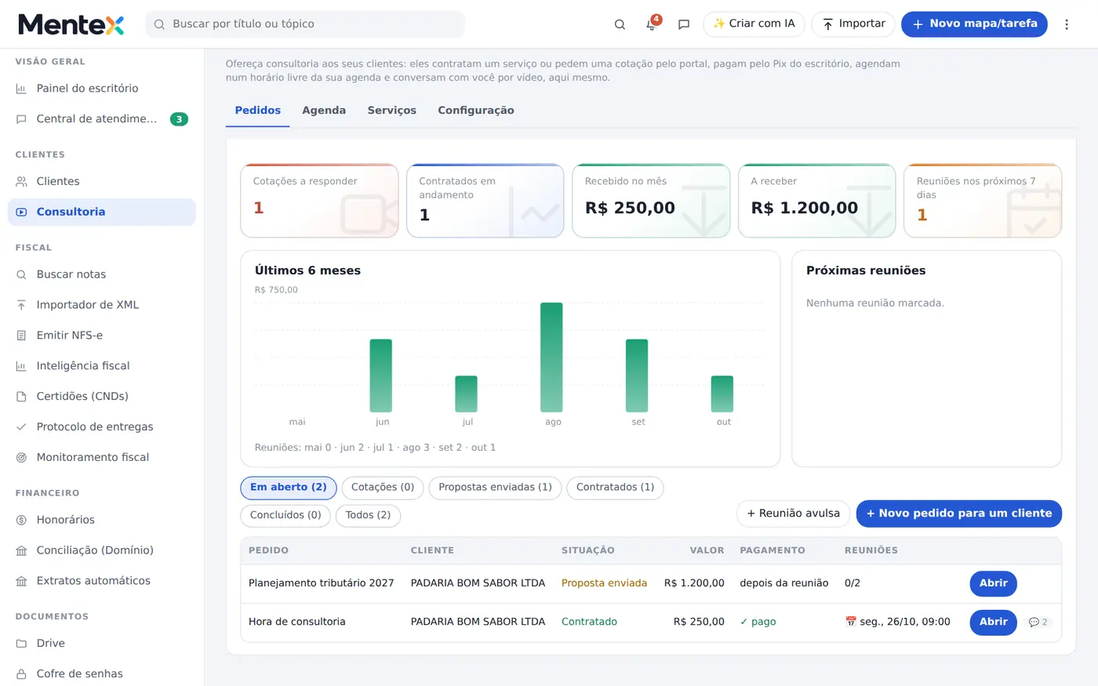
Task: Click the Importador de XML upload icon
Action: coord(21,305)
